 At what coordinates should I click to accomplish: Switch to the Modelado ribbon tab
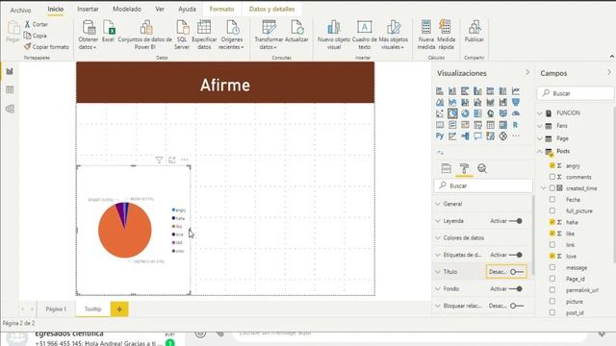[127, 9]
